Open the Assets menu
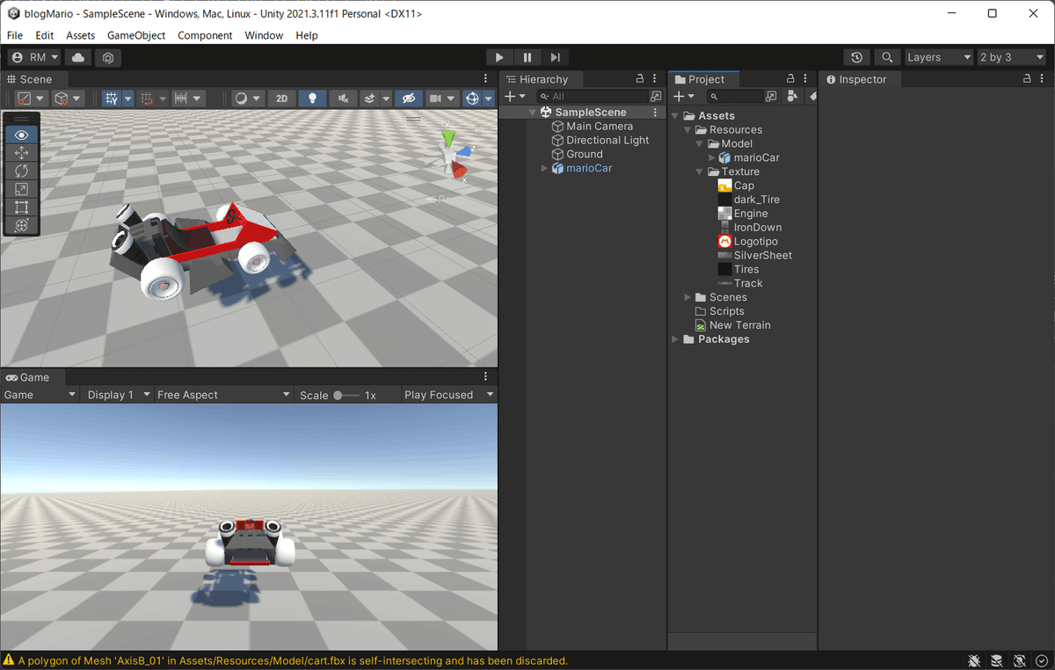 (x=80, y=35)
